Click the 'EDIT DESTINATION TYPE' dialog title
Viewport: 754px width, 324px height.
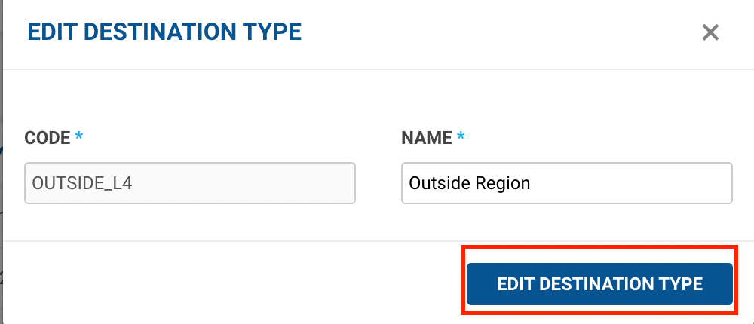click(x=164, y=32)
